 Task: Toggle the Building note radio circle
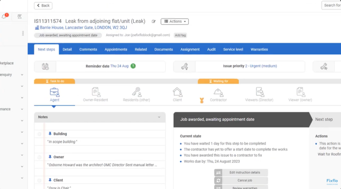click(x=40, y=134)
